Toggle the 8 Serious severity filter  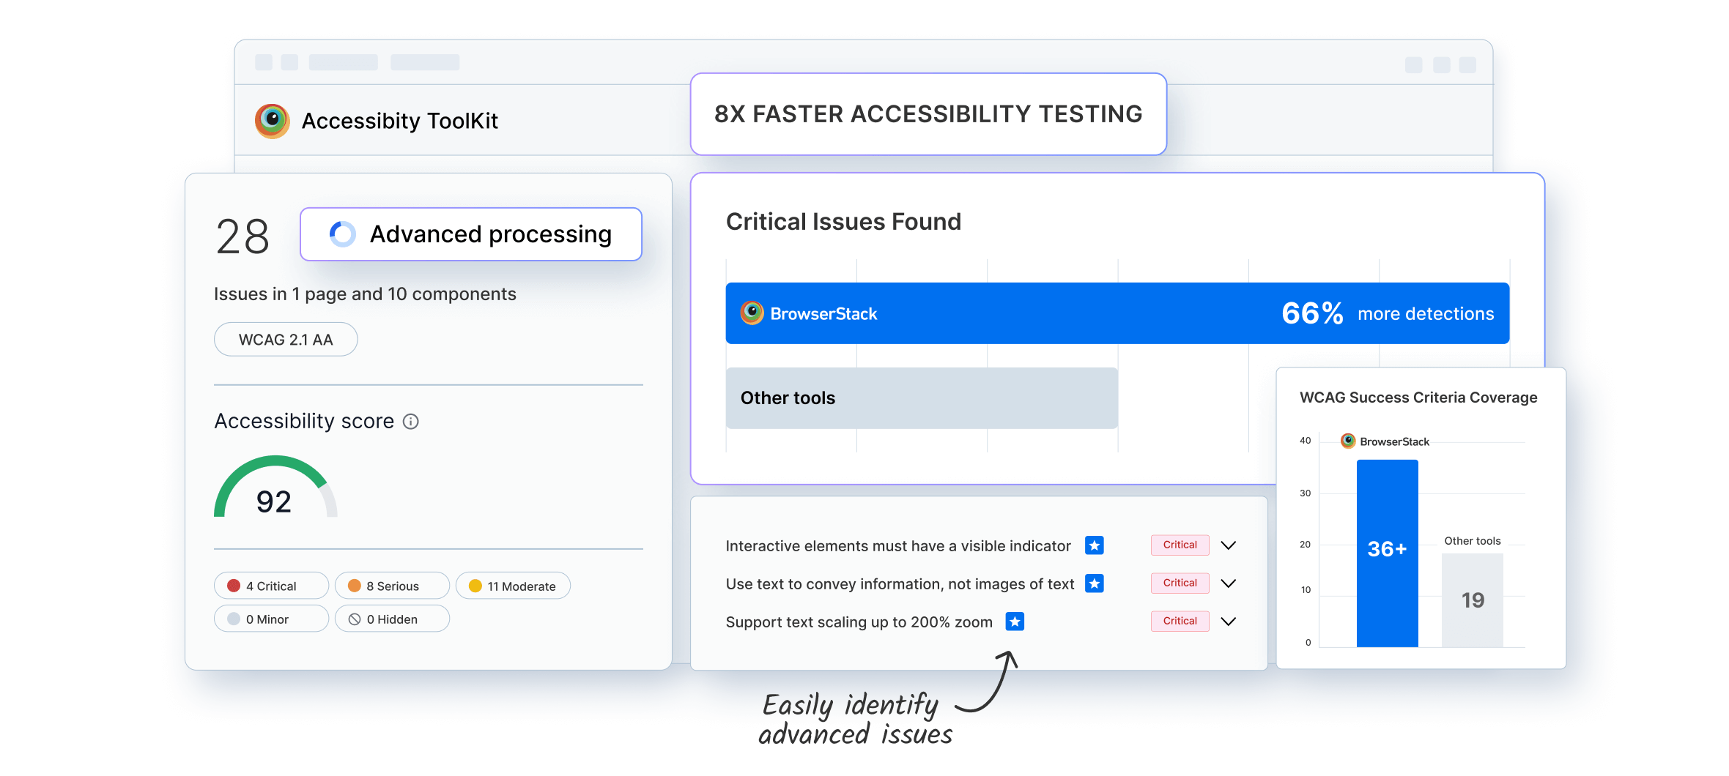(392, 586)
